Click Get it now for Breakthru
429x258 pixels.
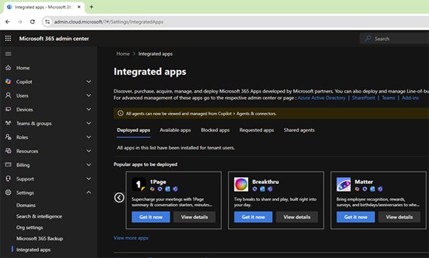pyautogui.click(x=253, y=217)
